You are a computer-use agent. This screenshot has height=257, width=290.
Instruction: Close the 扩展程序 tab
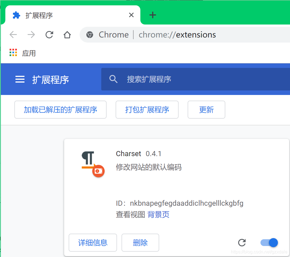point(131,15)
